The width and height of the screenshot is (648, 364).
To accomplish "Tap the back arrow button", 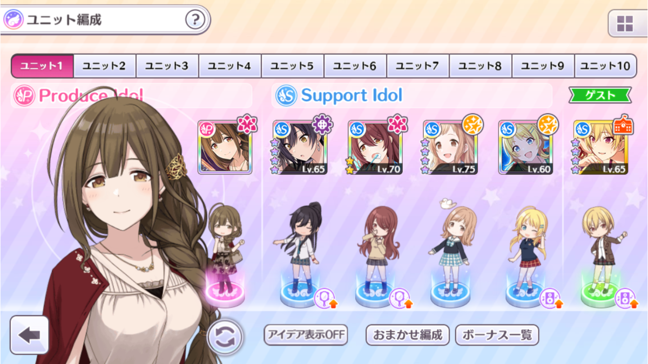I will [x=29, y=335].
